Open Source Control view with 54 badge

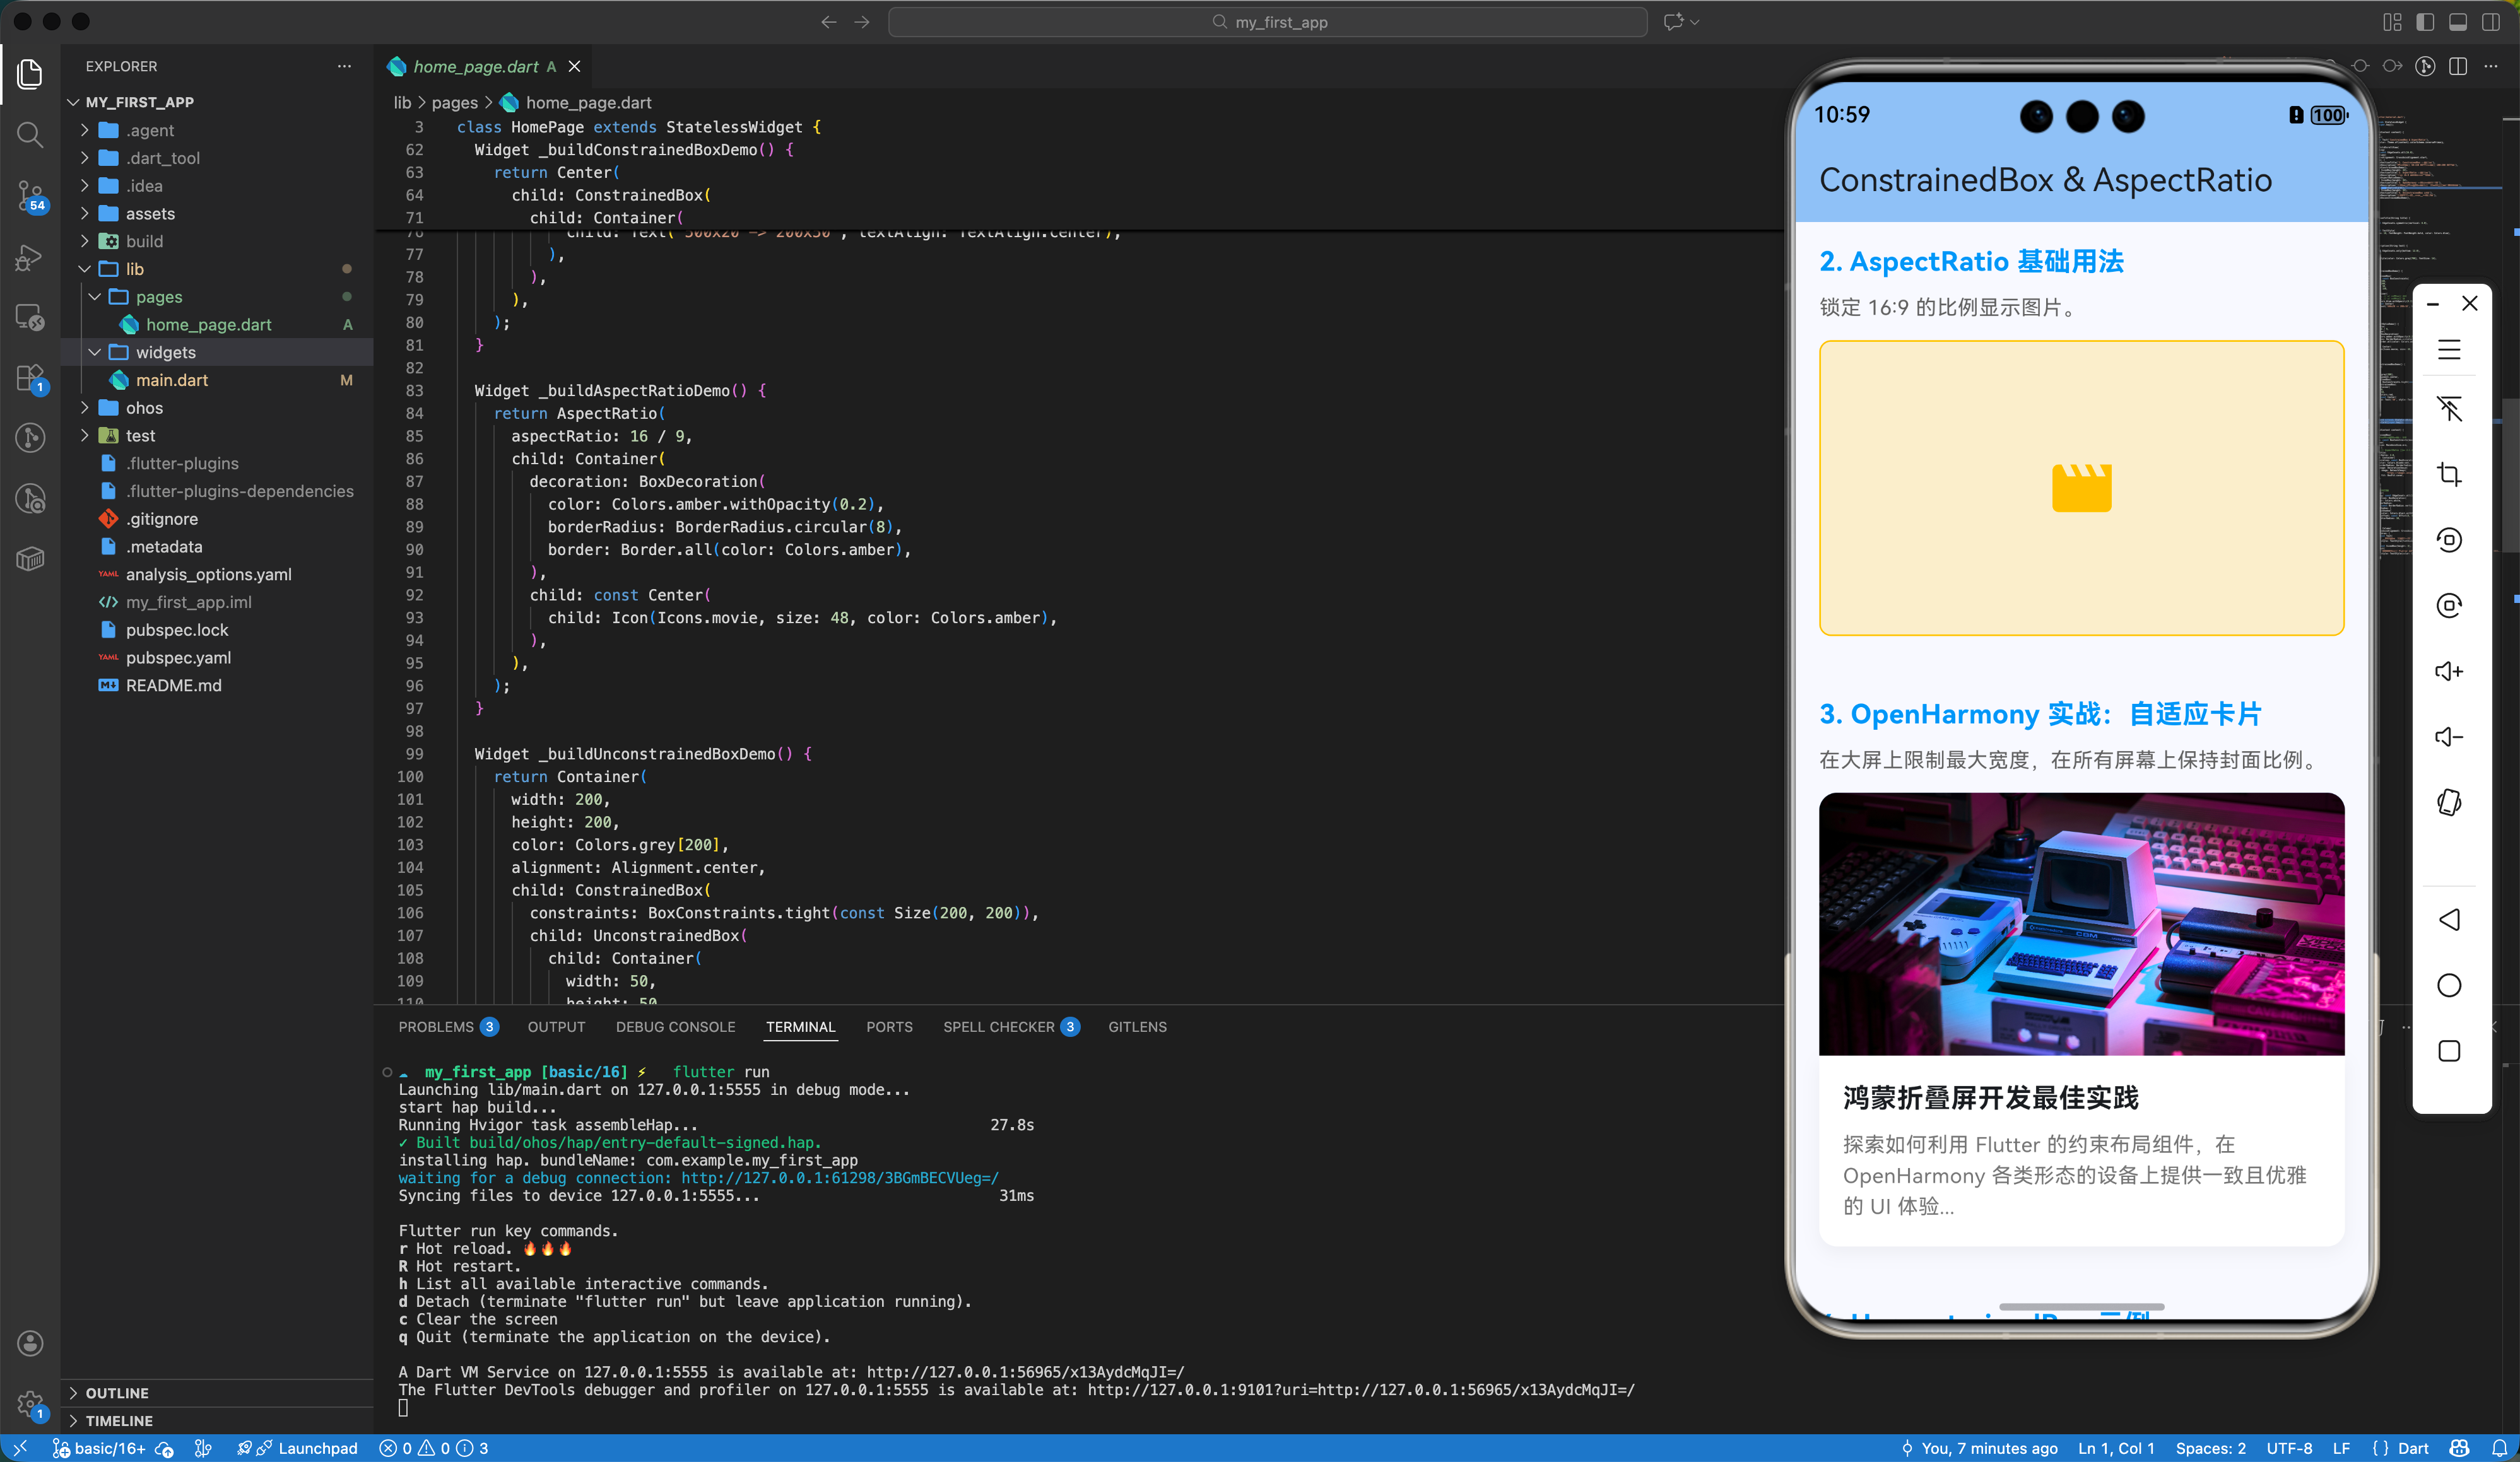[x=30, y=195]
